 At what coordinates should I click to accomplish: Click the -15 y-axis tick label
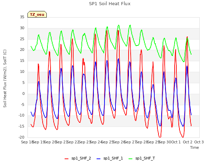point(22,126)
